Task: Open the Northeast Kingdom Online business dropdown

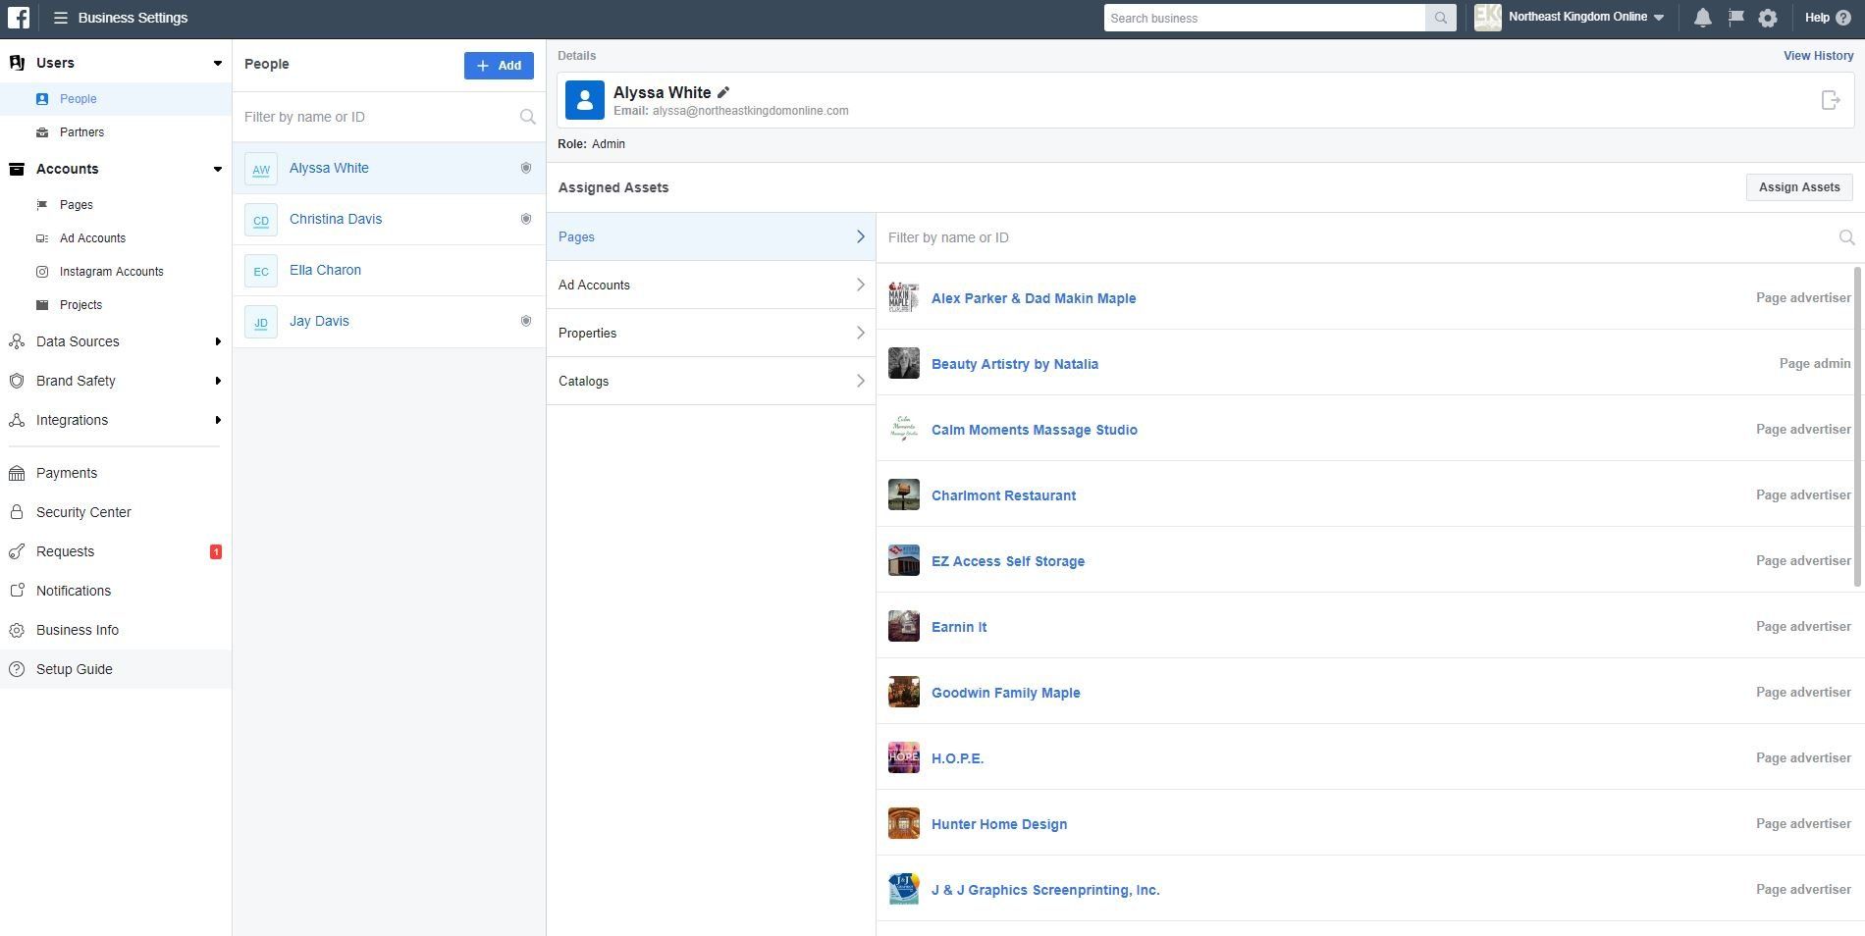Action: pyautogui.click(x=1586, y=18)
